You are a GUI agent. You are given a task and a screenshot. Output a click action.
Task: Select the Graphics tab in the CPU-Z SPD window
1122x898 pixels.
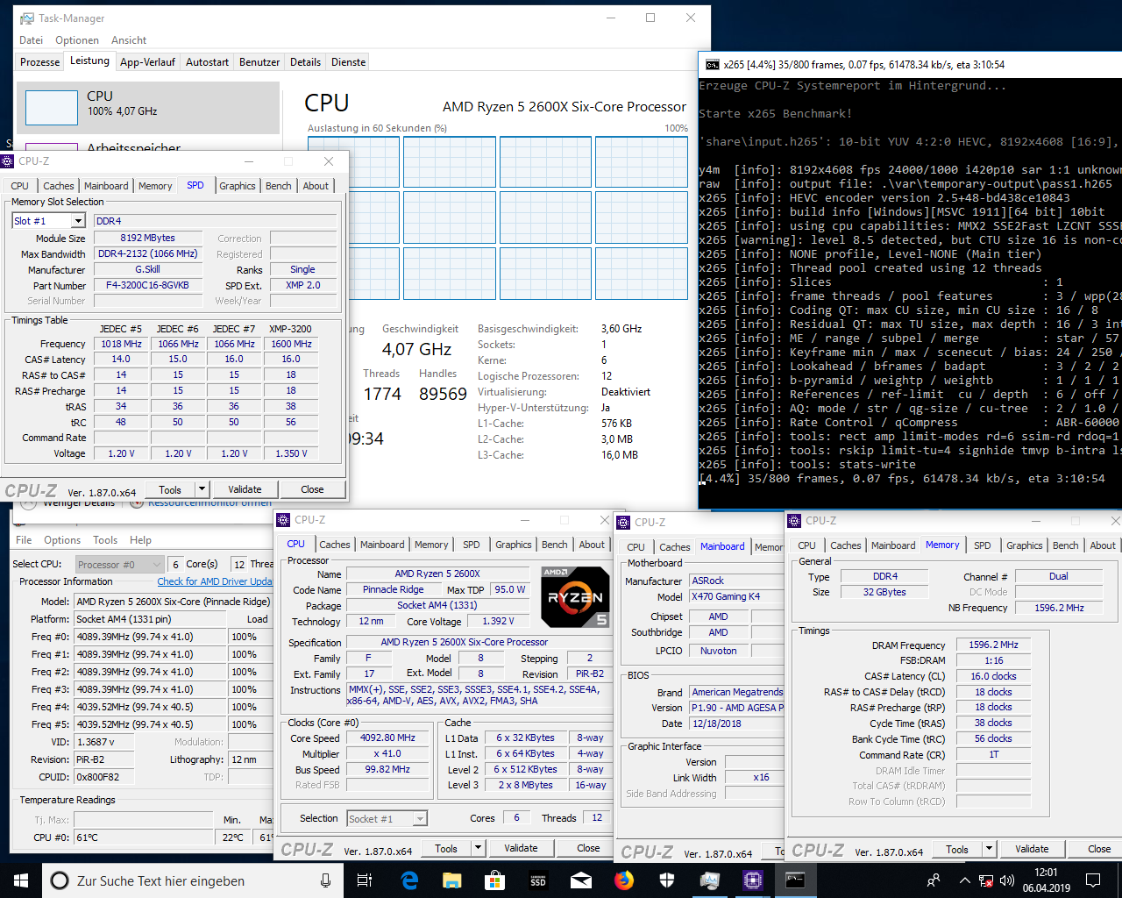click(238, 186)
